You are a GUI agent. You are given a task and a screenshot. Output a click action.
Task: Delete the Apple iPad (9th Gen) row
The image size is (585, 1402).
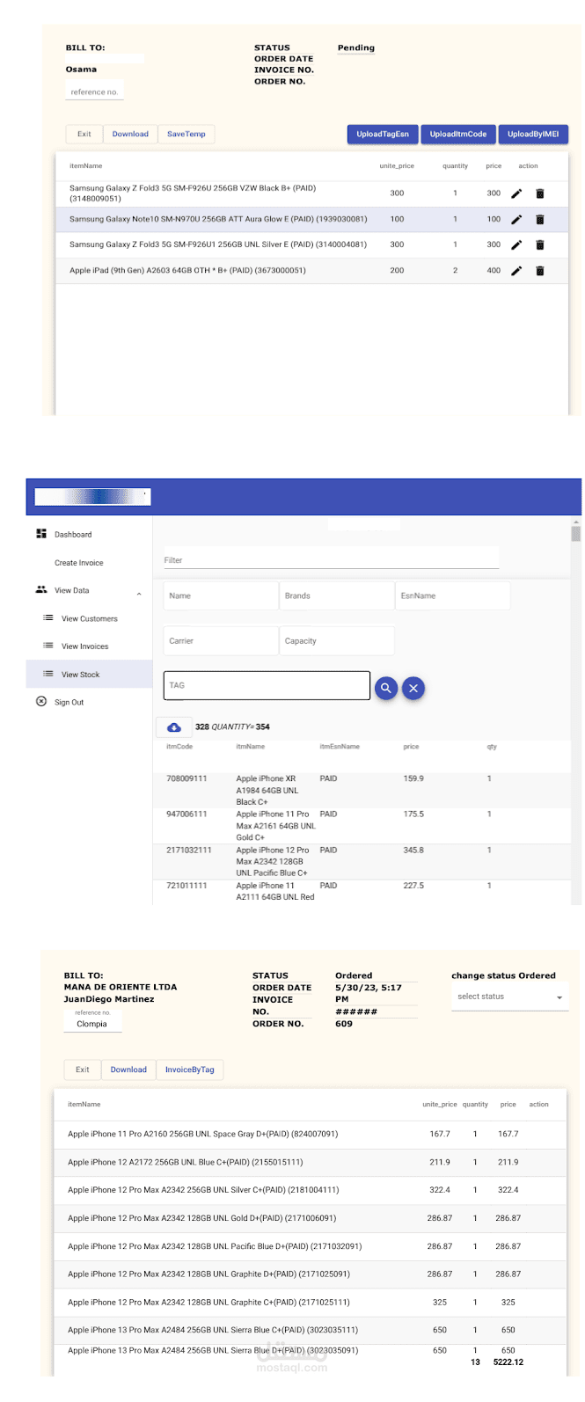click(x=540, y=271)
